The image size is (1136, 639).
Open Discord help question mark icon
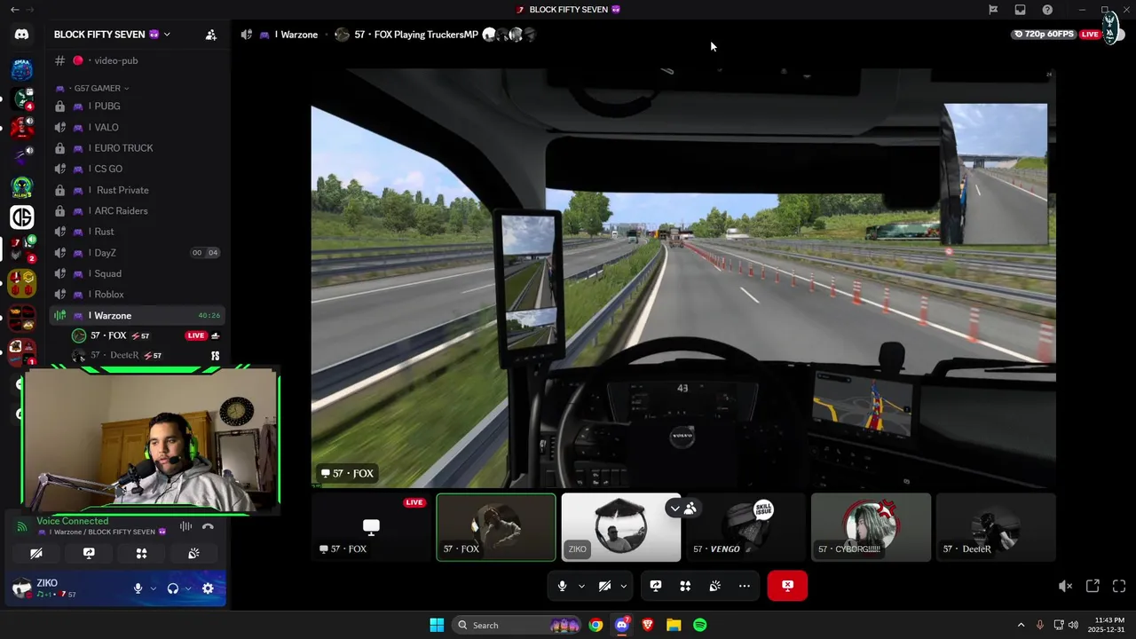point(1048,10)
